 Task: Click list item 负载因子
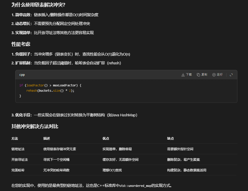(x=71, y=54)
